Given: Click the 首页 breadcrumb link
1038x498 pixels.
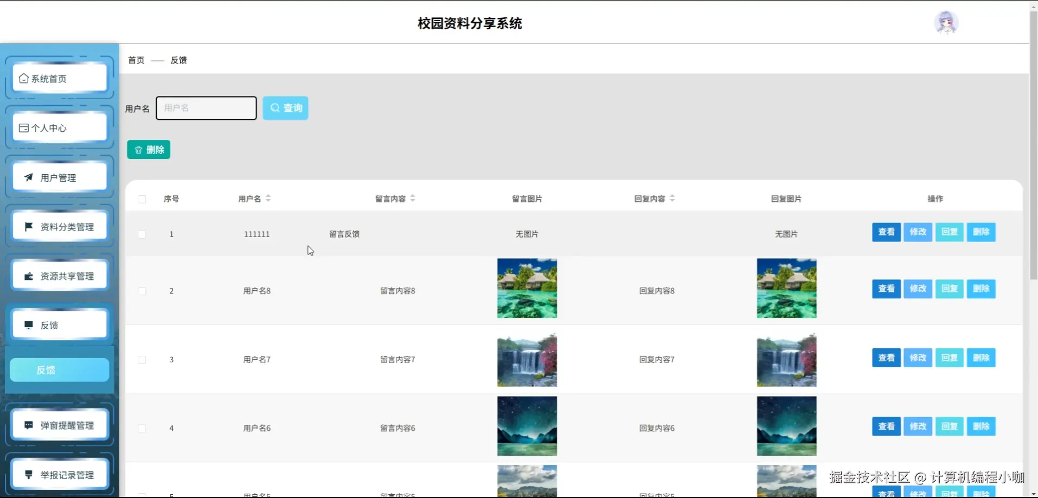Looking at the screenshot, I should click(136, 60).
